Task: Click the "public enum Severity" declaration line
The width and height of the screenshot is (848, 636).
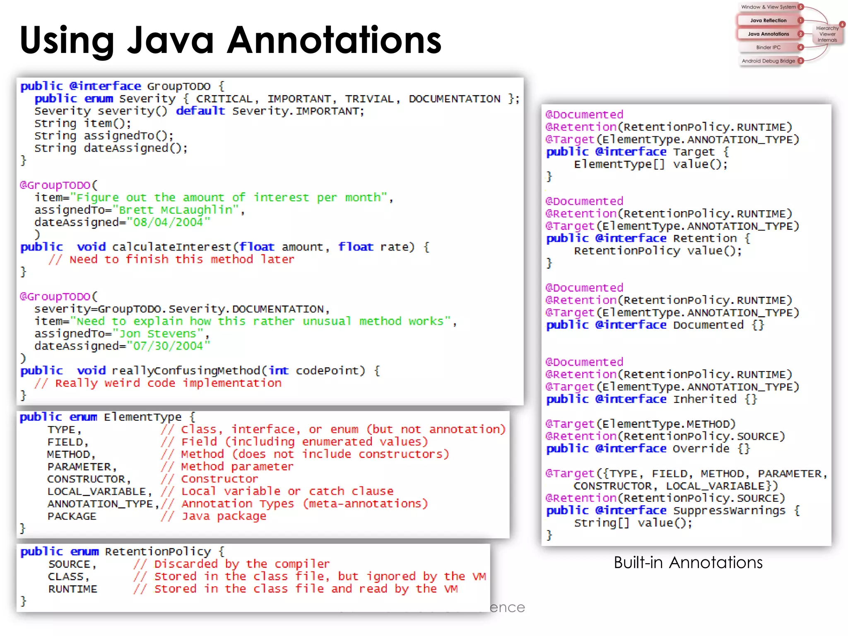Action: (x=277, y=99)
